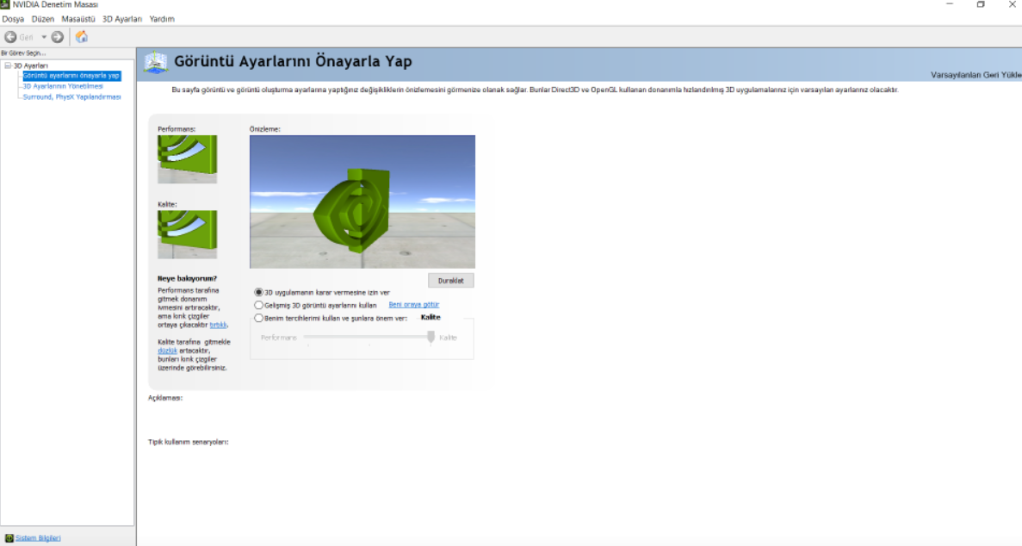
Task: Open the Dosya menu
Action: pyautogui.click(x=13, y=19)
